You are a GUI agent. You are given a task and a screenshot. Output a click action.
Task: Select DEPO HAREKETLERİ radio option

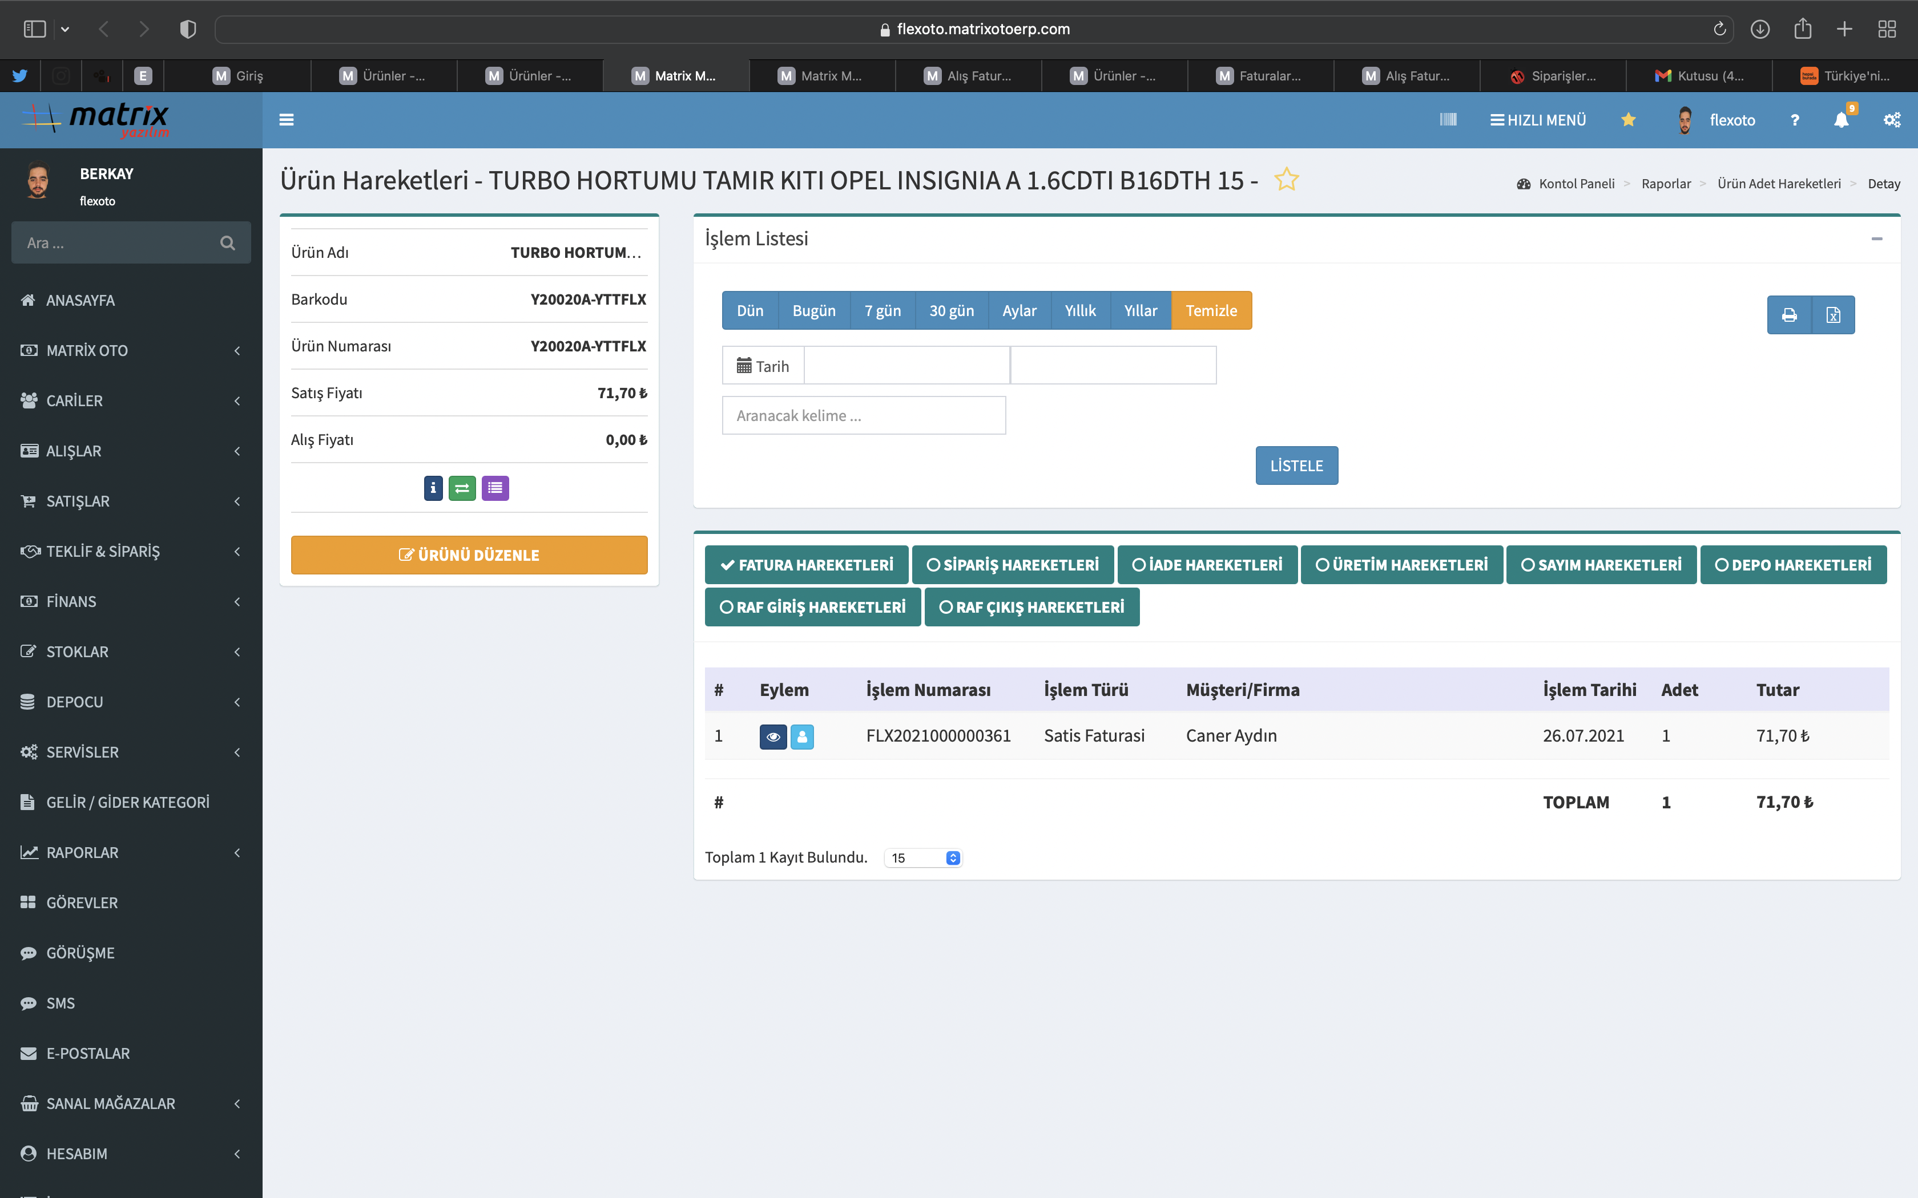point(1793,565)
